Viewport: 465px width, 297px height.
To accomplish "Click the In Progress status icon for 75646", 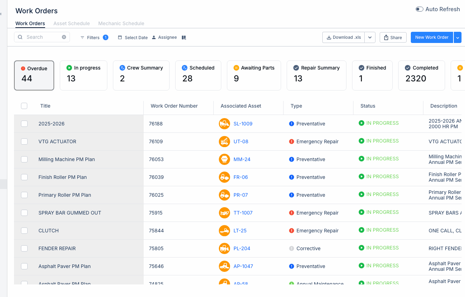I will tap(362, 266).
